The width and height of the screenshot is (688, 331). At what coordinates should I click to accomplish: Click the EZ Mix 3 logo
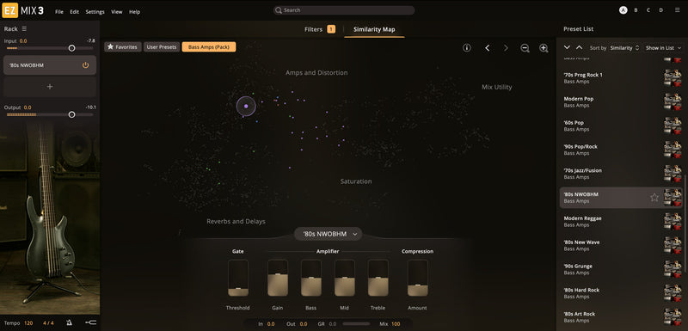(23, 10)
